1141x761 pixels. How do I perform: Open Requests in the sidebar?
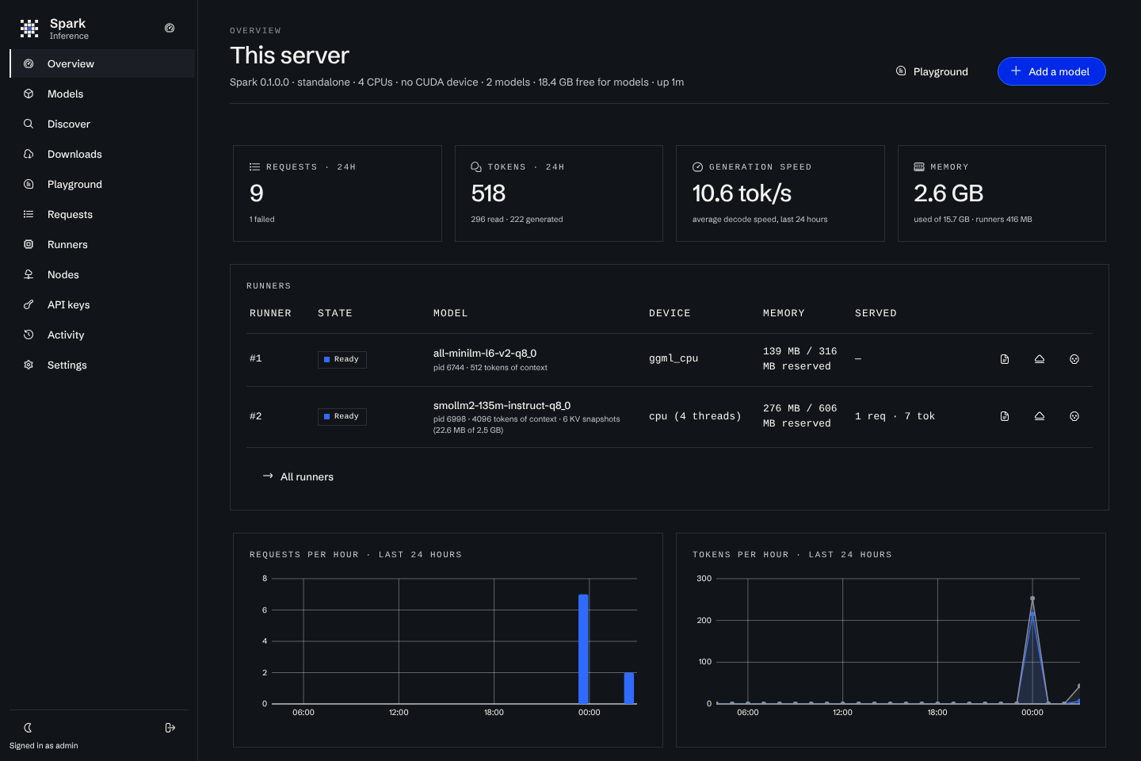click(x=102, y=214)
